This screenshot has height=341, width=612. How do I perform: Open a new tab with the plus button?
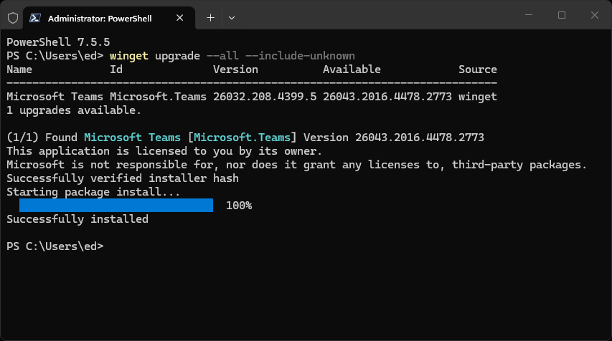[x=210, y=18]
